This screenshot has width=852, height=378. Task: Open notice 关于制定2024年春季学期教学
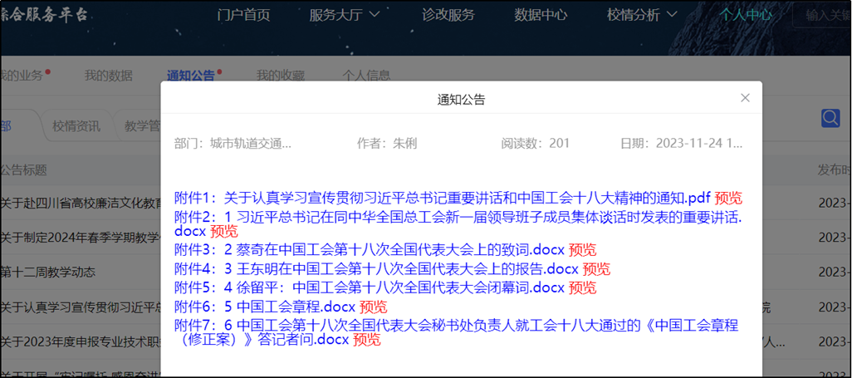[81, 238]
